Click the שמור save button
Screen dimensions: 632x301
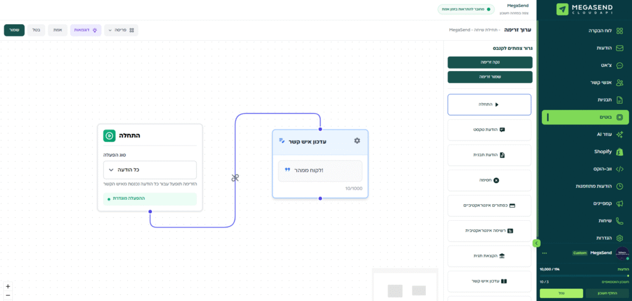(x=14, y=30)
